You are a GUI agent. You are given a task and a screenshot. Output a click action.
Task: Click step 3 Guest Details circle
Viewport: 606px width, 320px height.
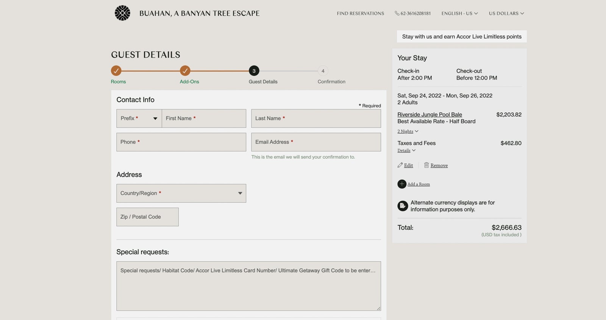click(254, 71)
